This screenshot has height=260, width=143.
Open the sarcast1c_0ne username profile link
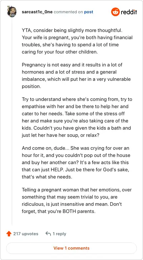(x=37, y=12)
